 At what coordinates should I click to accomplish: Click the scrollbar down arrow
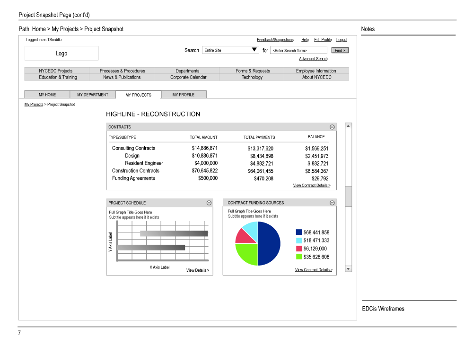click(348, 268)
